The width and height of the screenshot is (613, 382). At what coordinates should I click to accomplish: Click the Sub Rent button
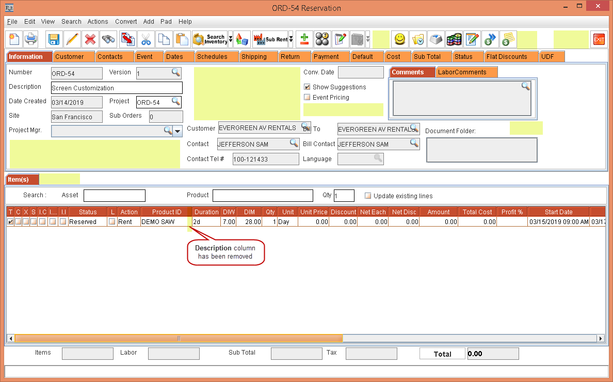tap(270, 39)
